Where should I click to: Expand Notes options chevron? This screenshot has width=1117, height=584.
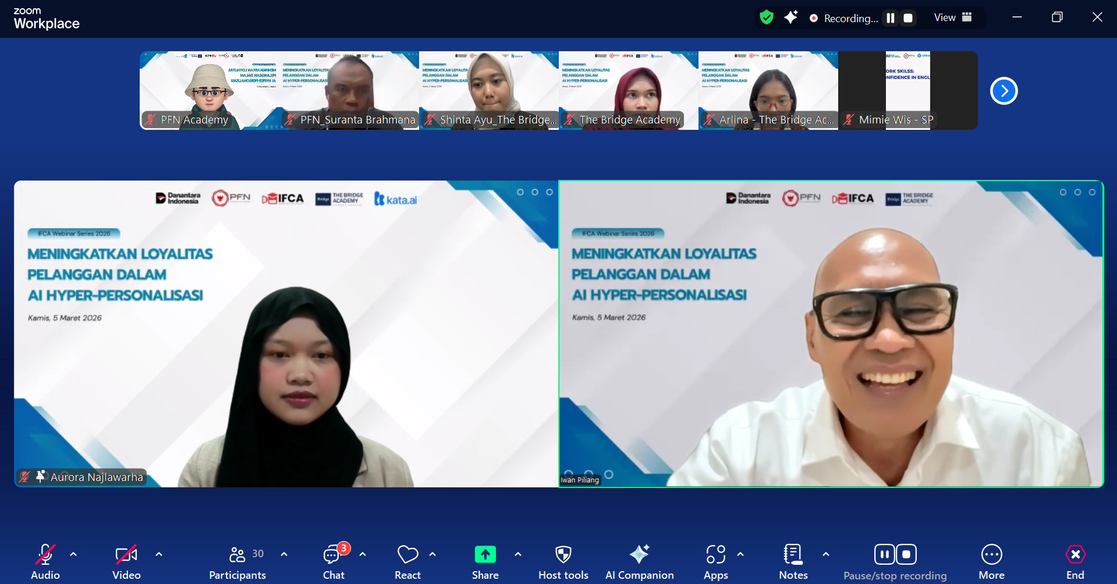pos(826,554)
